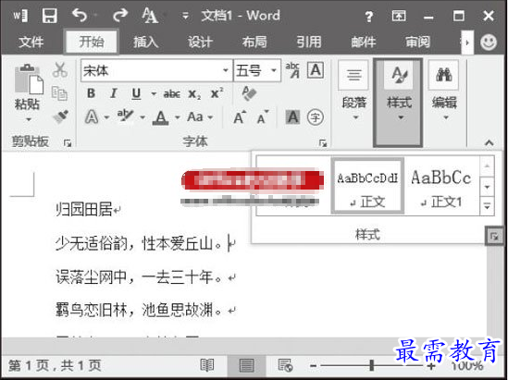Switch to the 开始 tab

(x=92, y=42)
